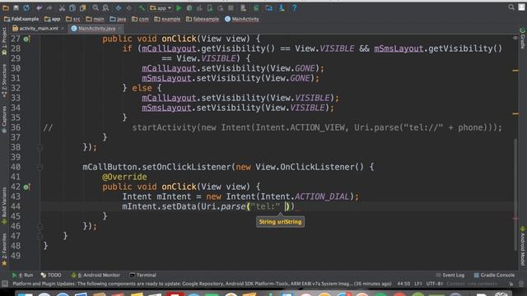
Task: Click the tool window toggle icon at bottom-left corner
Action: [5, 284]
